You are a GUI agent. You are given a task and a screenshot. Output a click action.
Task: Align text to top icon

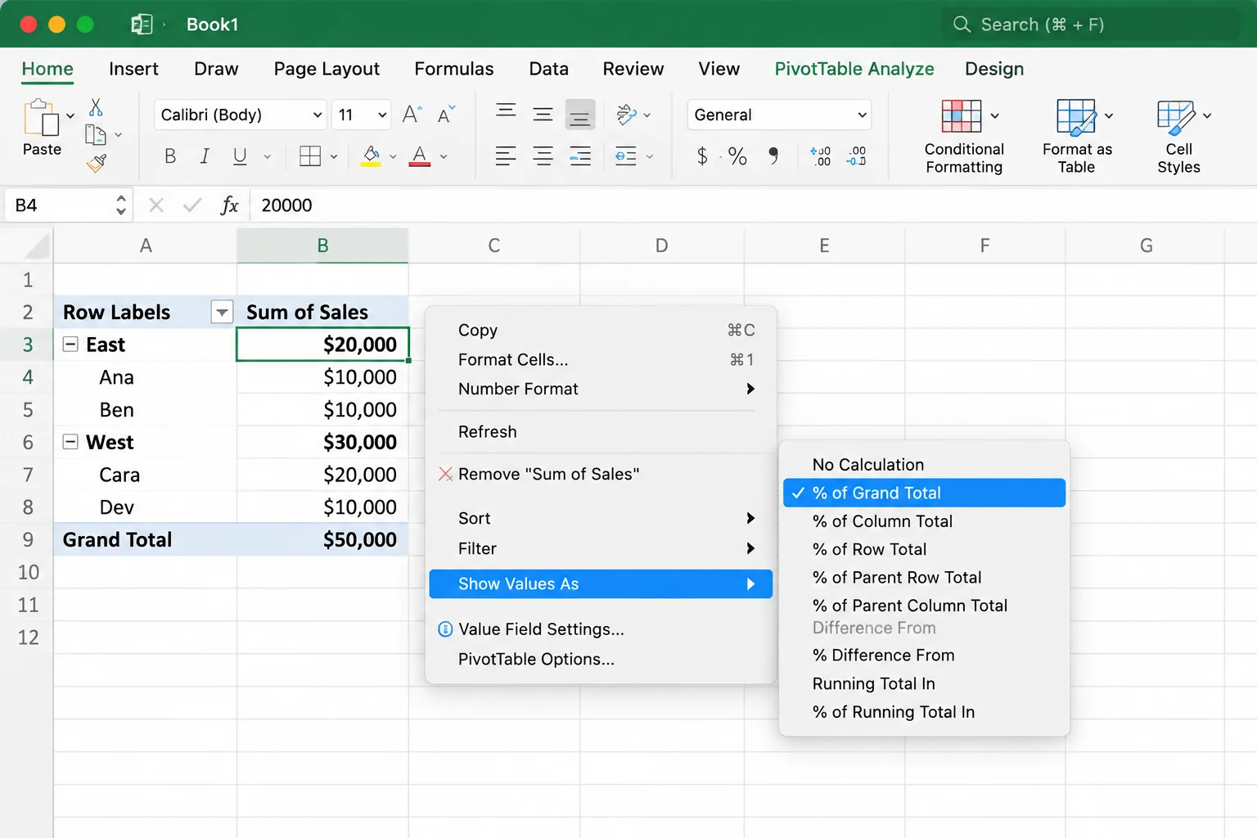[x=506, y=110]
